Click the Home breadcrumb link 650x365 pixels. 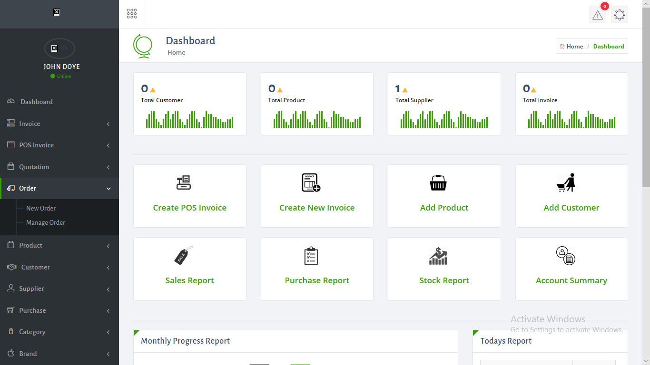(x=574, y=46)
